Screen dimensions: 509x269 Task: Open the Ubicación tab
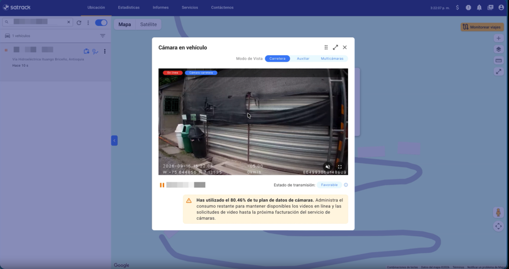[x=96, y=7]
